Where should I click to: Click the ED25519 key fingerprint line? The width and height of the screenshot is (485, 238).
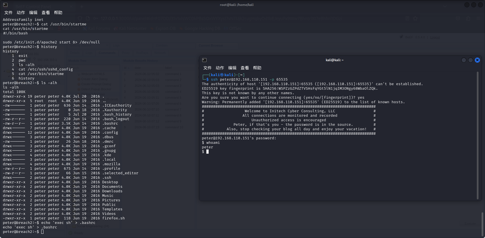290,89
